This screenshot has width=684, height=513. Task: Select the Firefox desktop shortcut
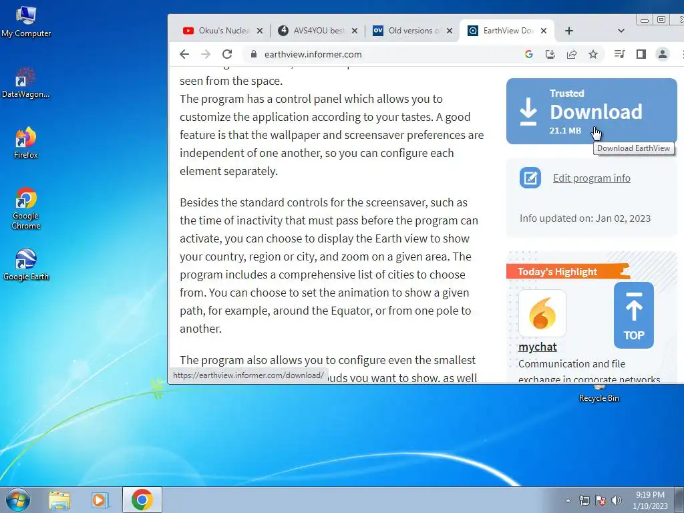[x=26, y=143]
